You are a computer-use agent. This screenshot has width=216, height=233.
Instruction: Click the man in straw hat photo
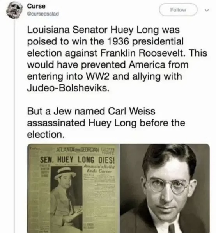66,198
